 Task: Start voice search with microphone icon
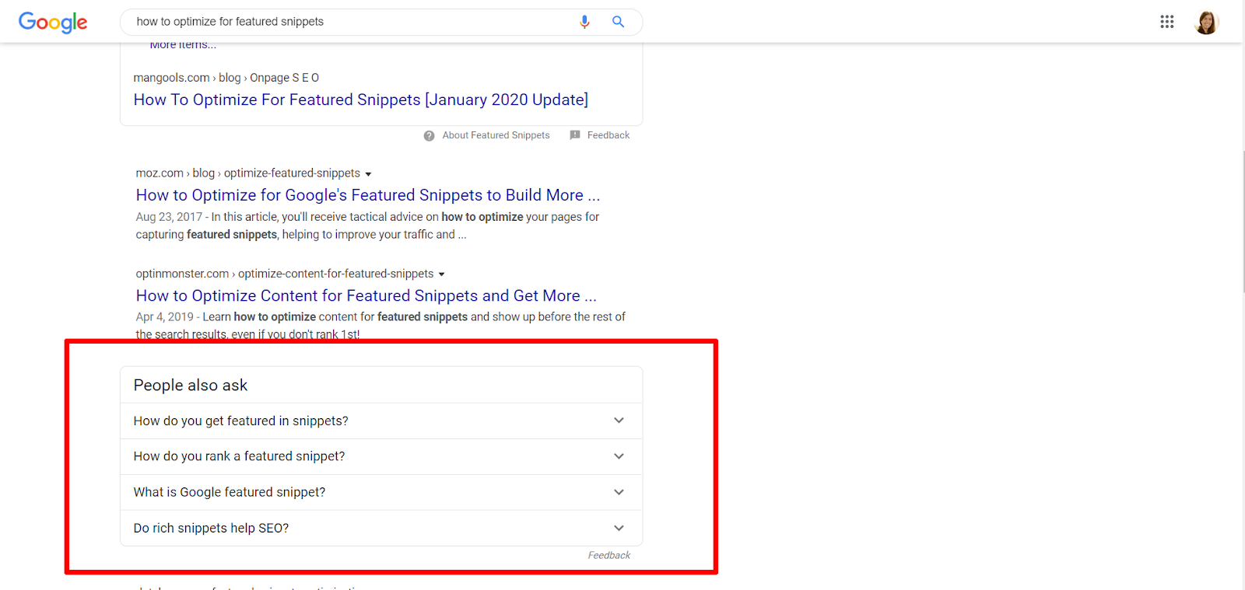point(584,22)
